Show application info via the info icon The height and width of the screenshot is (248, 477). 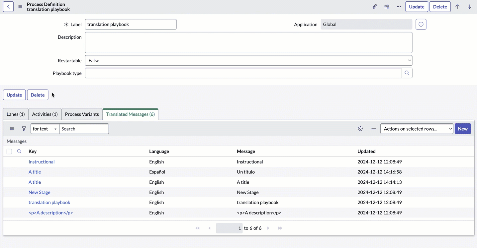[421, 24]
